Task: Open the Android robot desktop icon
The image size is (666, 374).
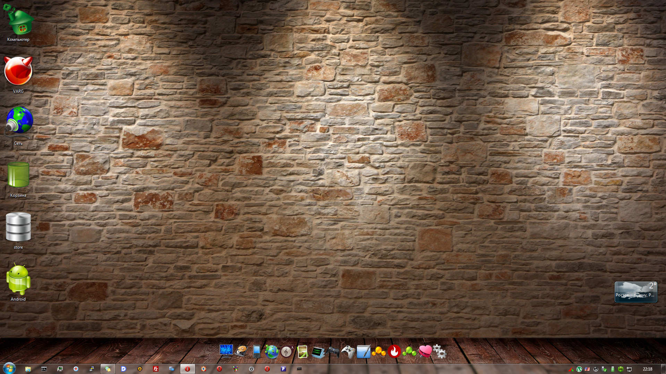Action: [x=18, y=279]
